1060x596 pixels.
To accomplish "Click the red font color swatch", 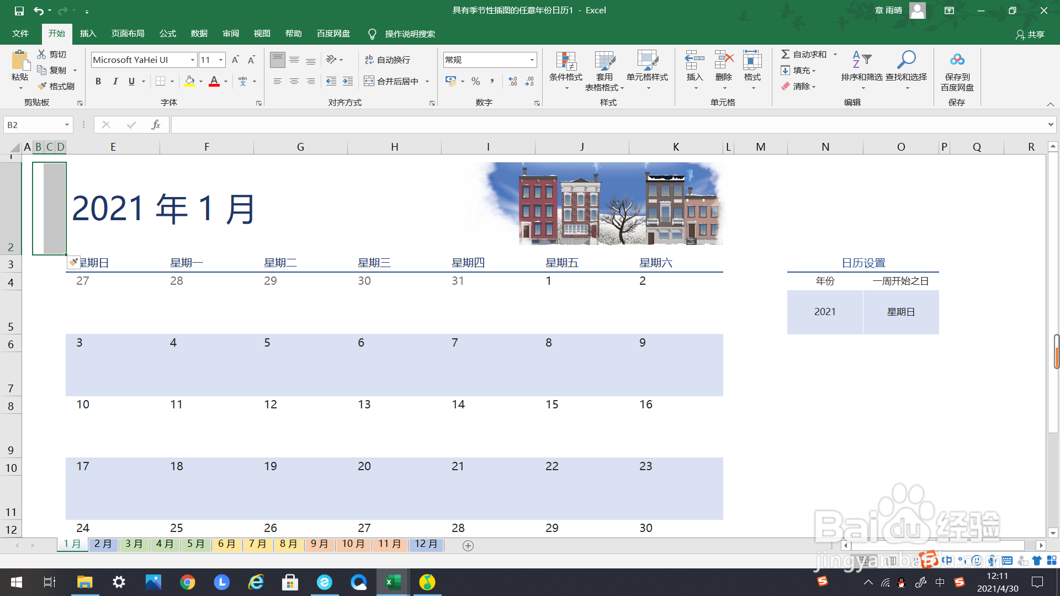I will point(214,81).
